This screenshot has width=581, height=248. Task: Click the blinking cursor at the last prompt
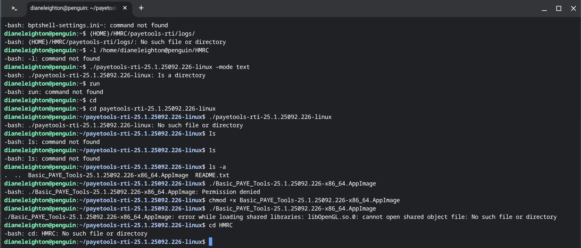[x=210, y=242]
